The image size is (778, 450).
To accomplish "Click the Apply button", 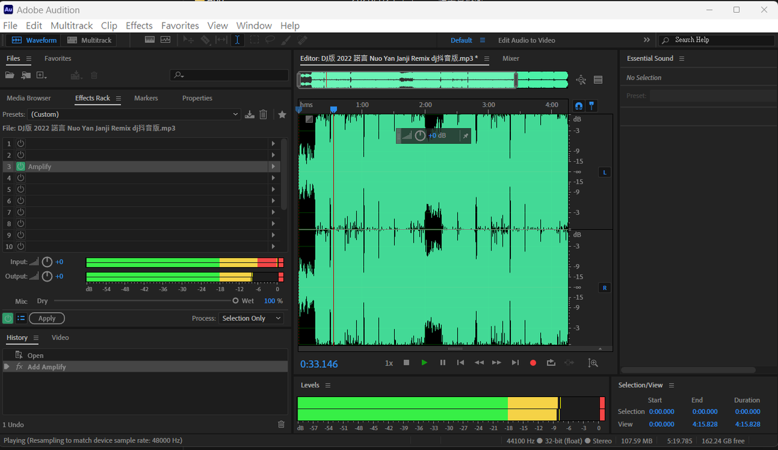I will pos(47,318).
